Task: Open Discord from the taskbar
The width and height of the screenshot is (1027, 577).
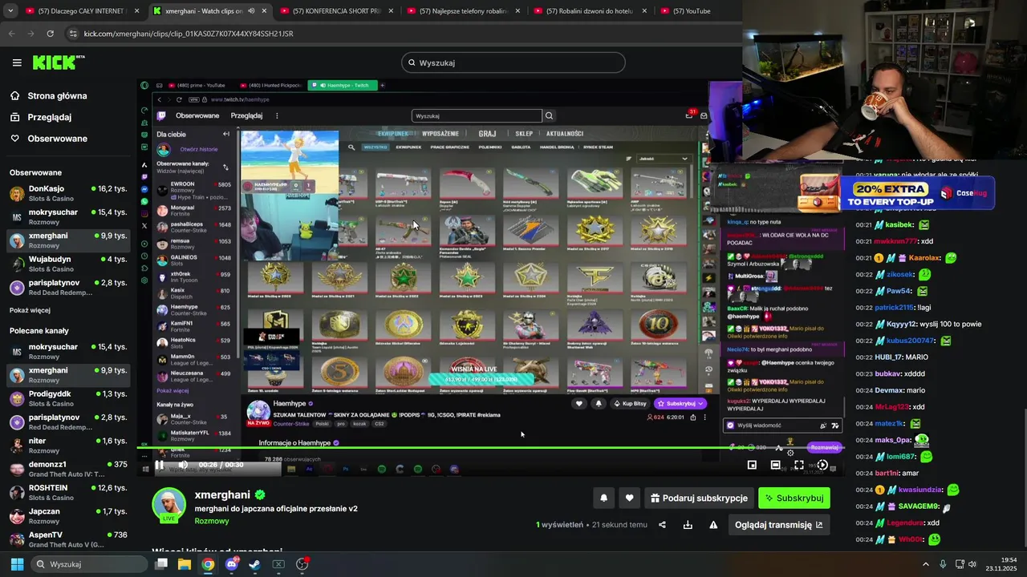Action: [x=232, y=564]
